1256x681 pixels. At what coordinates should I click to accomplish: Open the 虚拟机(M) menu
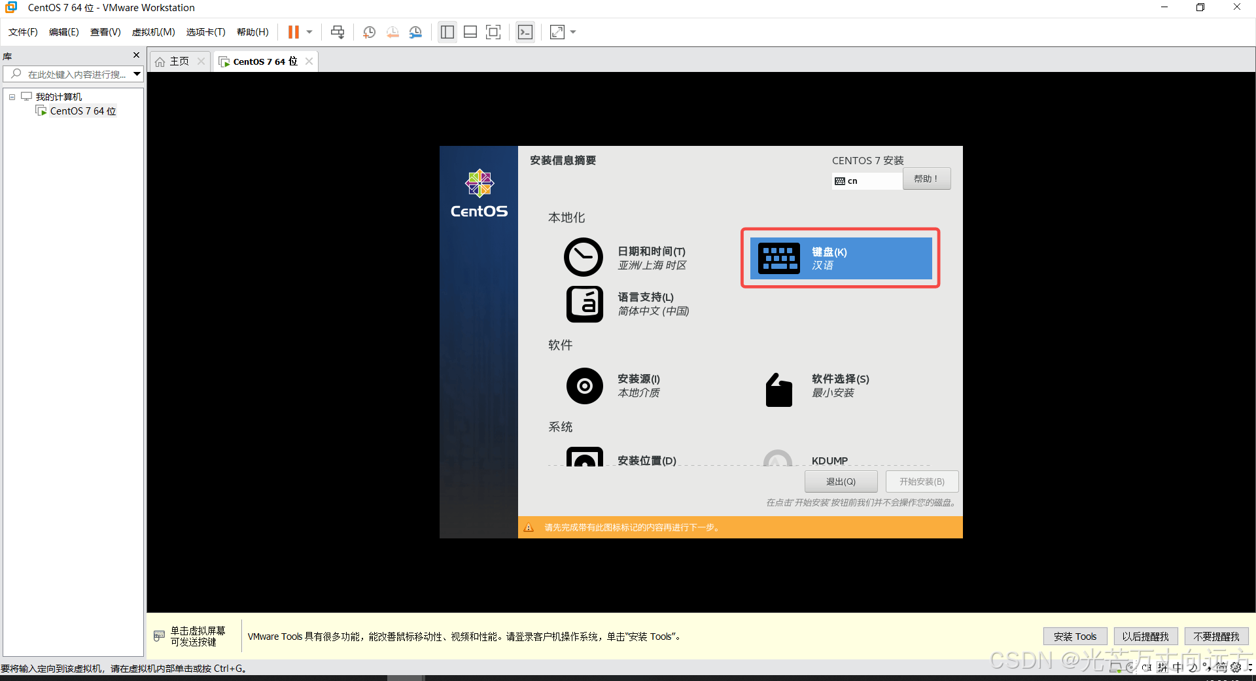[154, 32]
